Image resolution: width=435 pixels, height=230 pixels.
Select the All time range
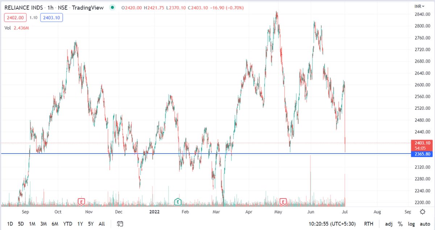(x=102, y=224)
